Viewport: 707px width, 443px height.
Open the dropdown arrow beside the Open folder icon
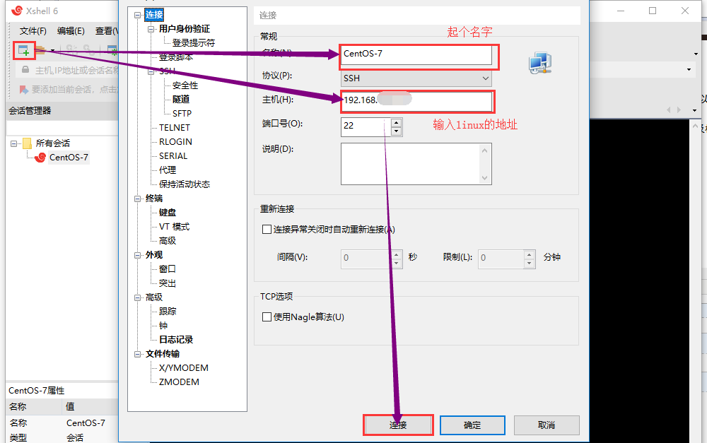(53, 50)
